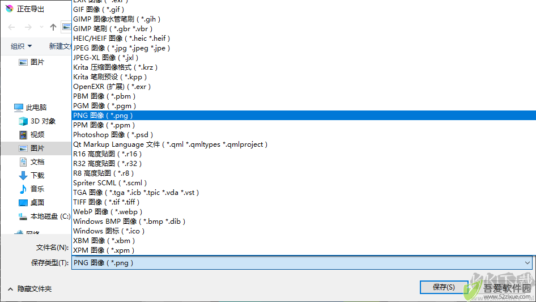Choose JPEG-XL 图像 (*.jxl) format
Viewport: 536px width, 302px height.
pyautogui.click(x=304, y=57)
